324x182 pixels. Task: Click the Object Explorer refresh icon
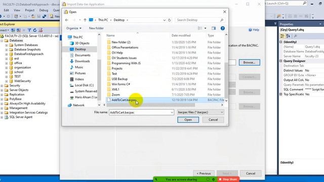(35, 30)
